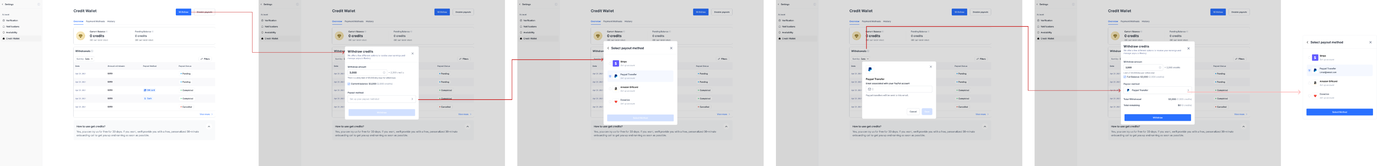1377x166 pixels.
Task: Select Paypal Transfer radio in the rightmost panel
Action: coord(1309,70)
